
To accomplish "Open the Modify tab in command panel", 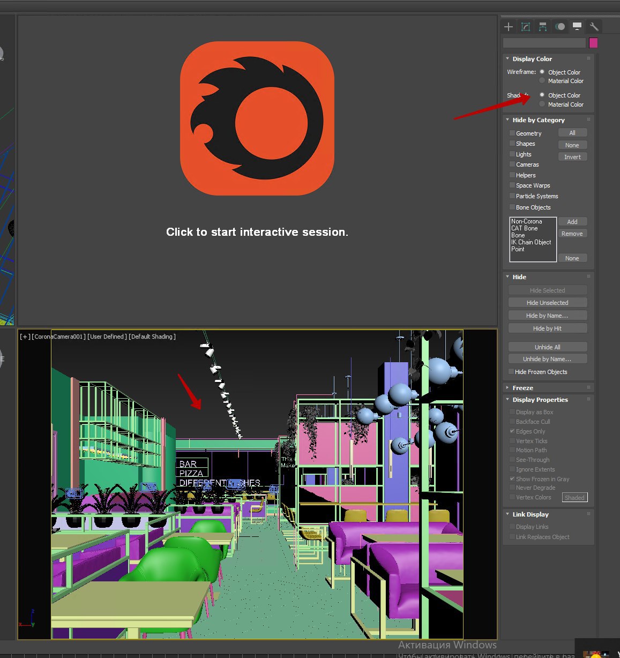I will tap(526, 27).
